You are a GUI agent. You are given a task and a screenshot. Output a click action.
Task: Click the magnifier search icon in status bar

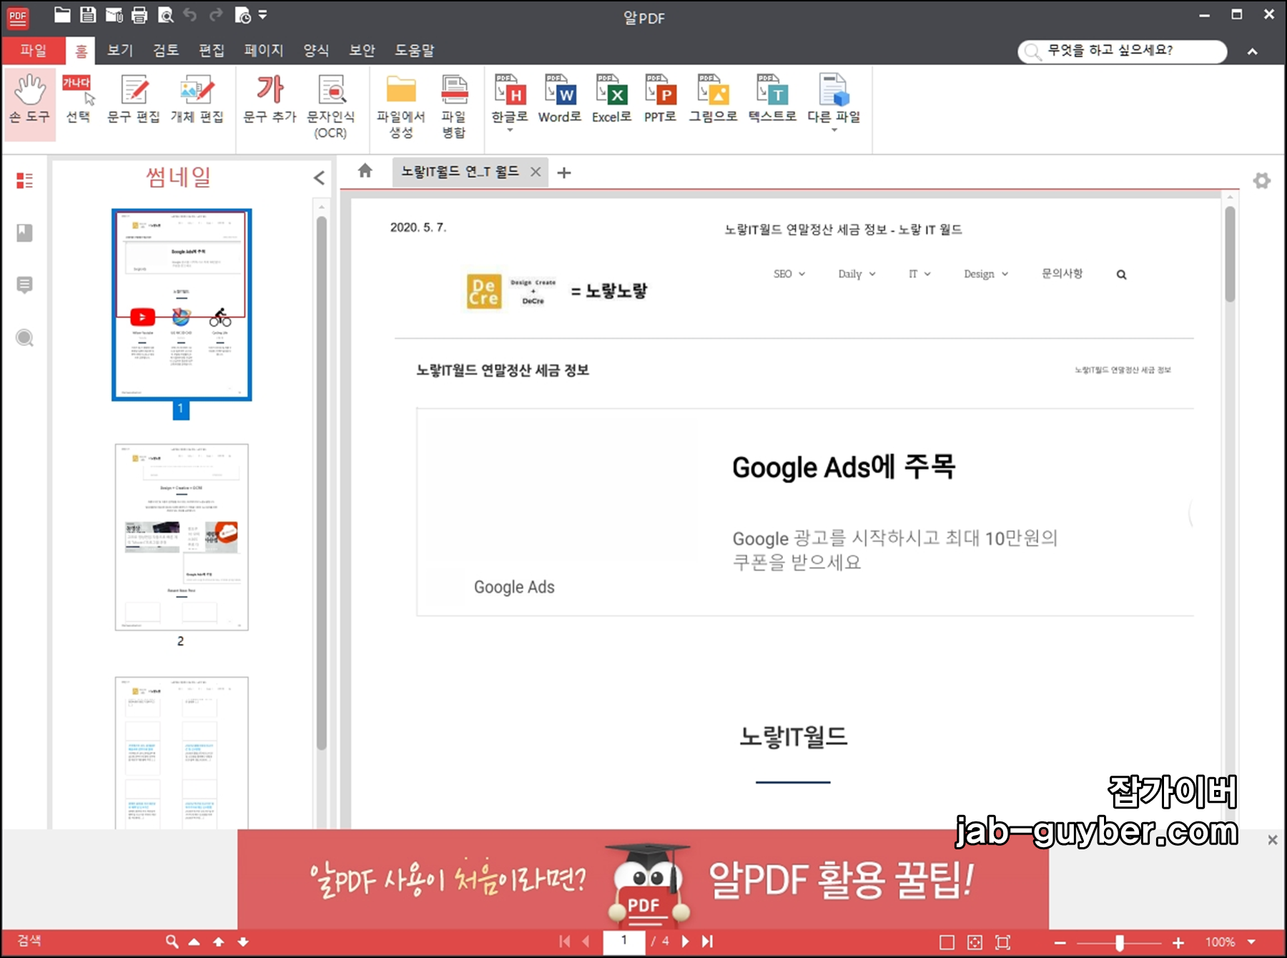pos(172,942)
